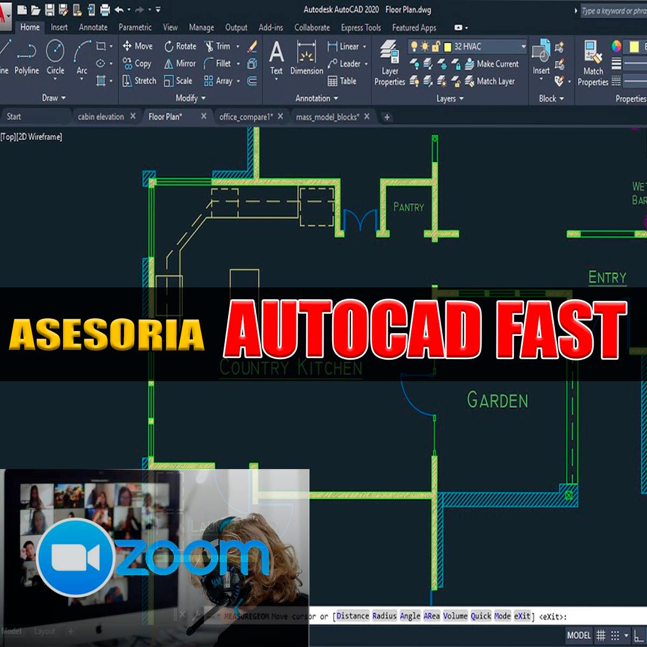
Task: Click the Fillet tool
Action: (x=217, y=64)
